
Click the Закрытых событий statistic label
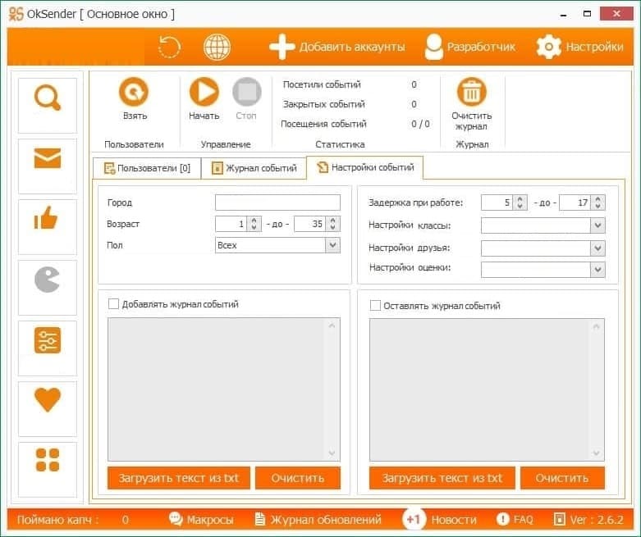[x=323, y=104]
